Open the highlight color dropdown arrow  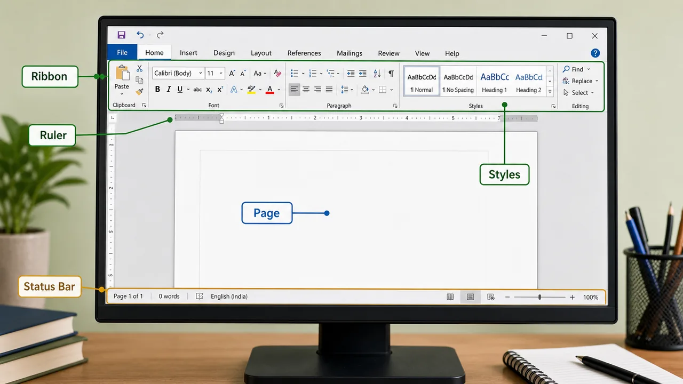[x=260, y=90]
